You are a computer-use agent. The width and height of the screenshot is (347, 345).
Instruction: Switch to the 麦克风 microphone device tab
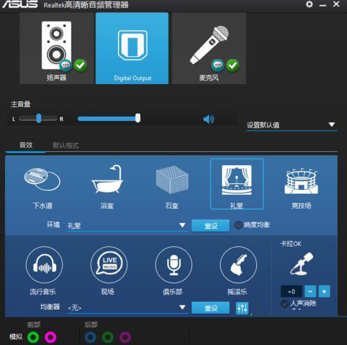[209, 49]
